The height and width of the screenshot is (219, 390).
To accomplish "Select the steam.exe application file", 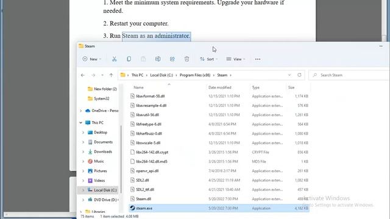I will (219, 208).
